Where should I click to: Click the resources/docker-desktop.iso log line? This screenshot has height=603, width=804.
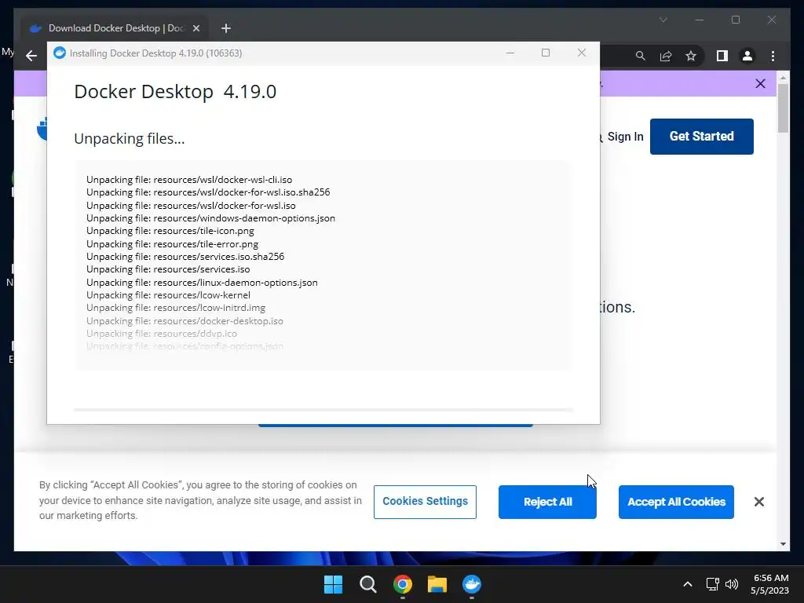185,321
